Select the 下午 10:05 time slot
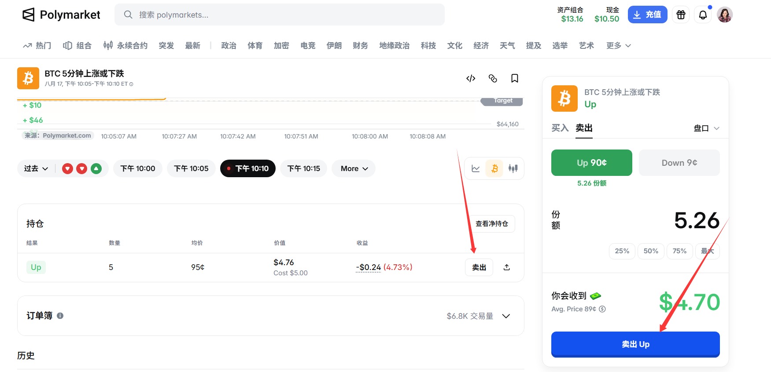The height and width of the screenshot is (372, 771). point(191,168)
